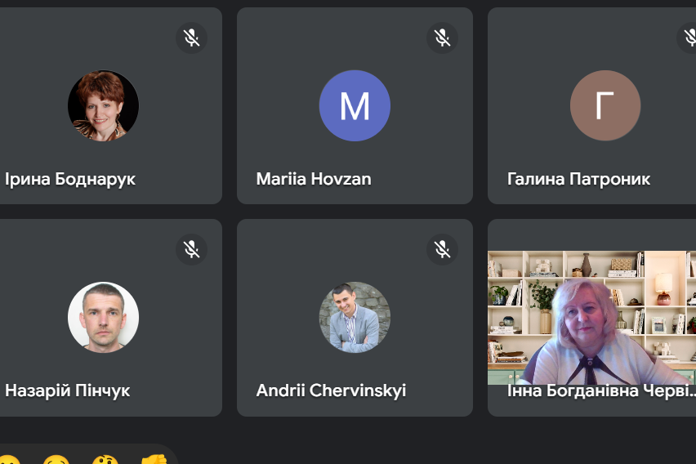696x464 pixels.
Task: Click Інна Богданівна's live video feed
Action: click(591, 318)
